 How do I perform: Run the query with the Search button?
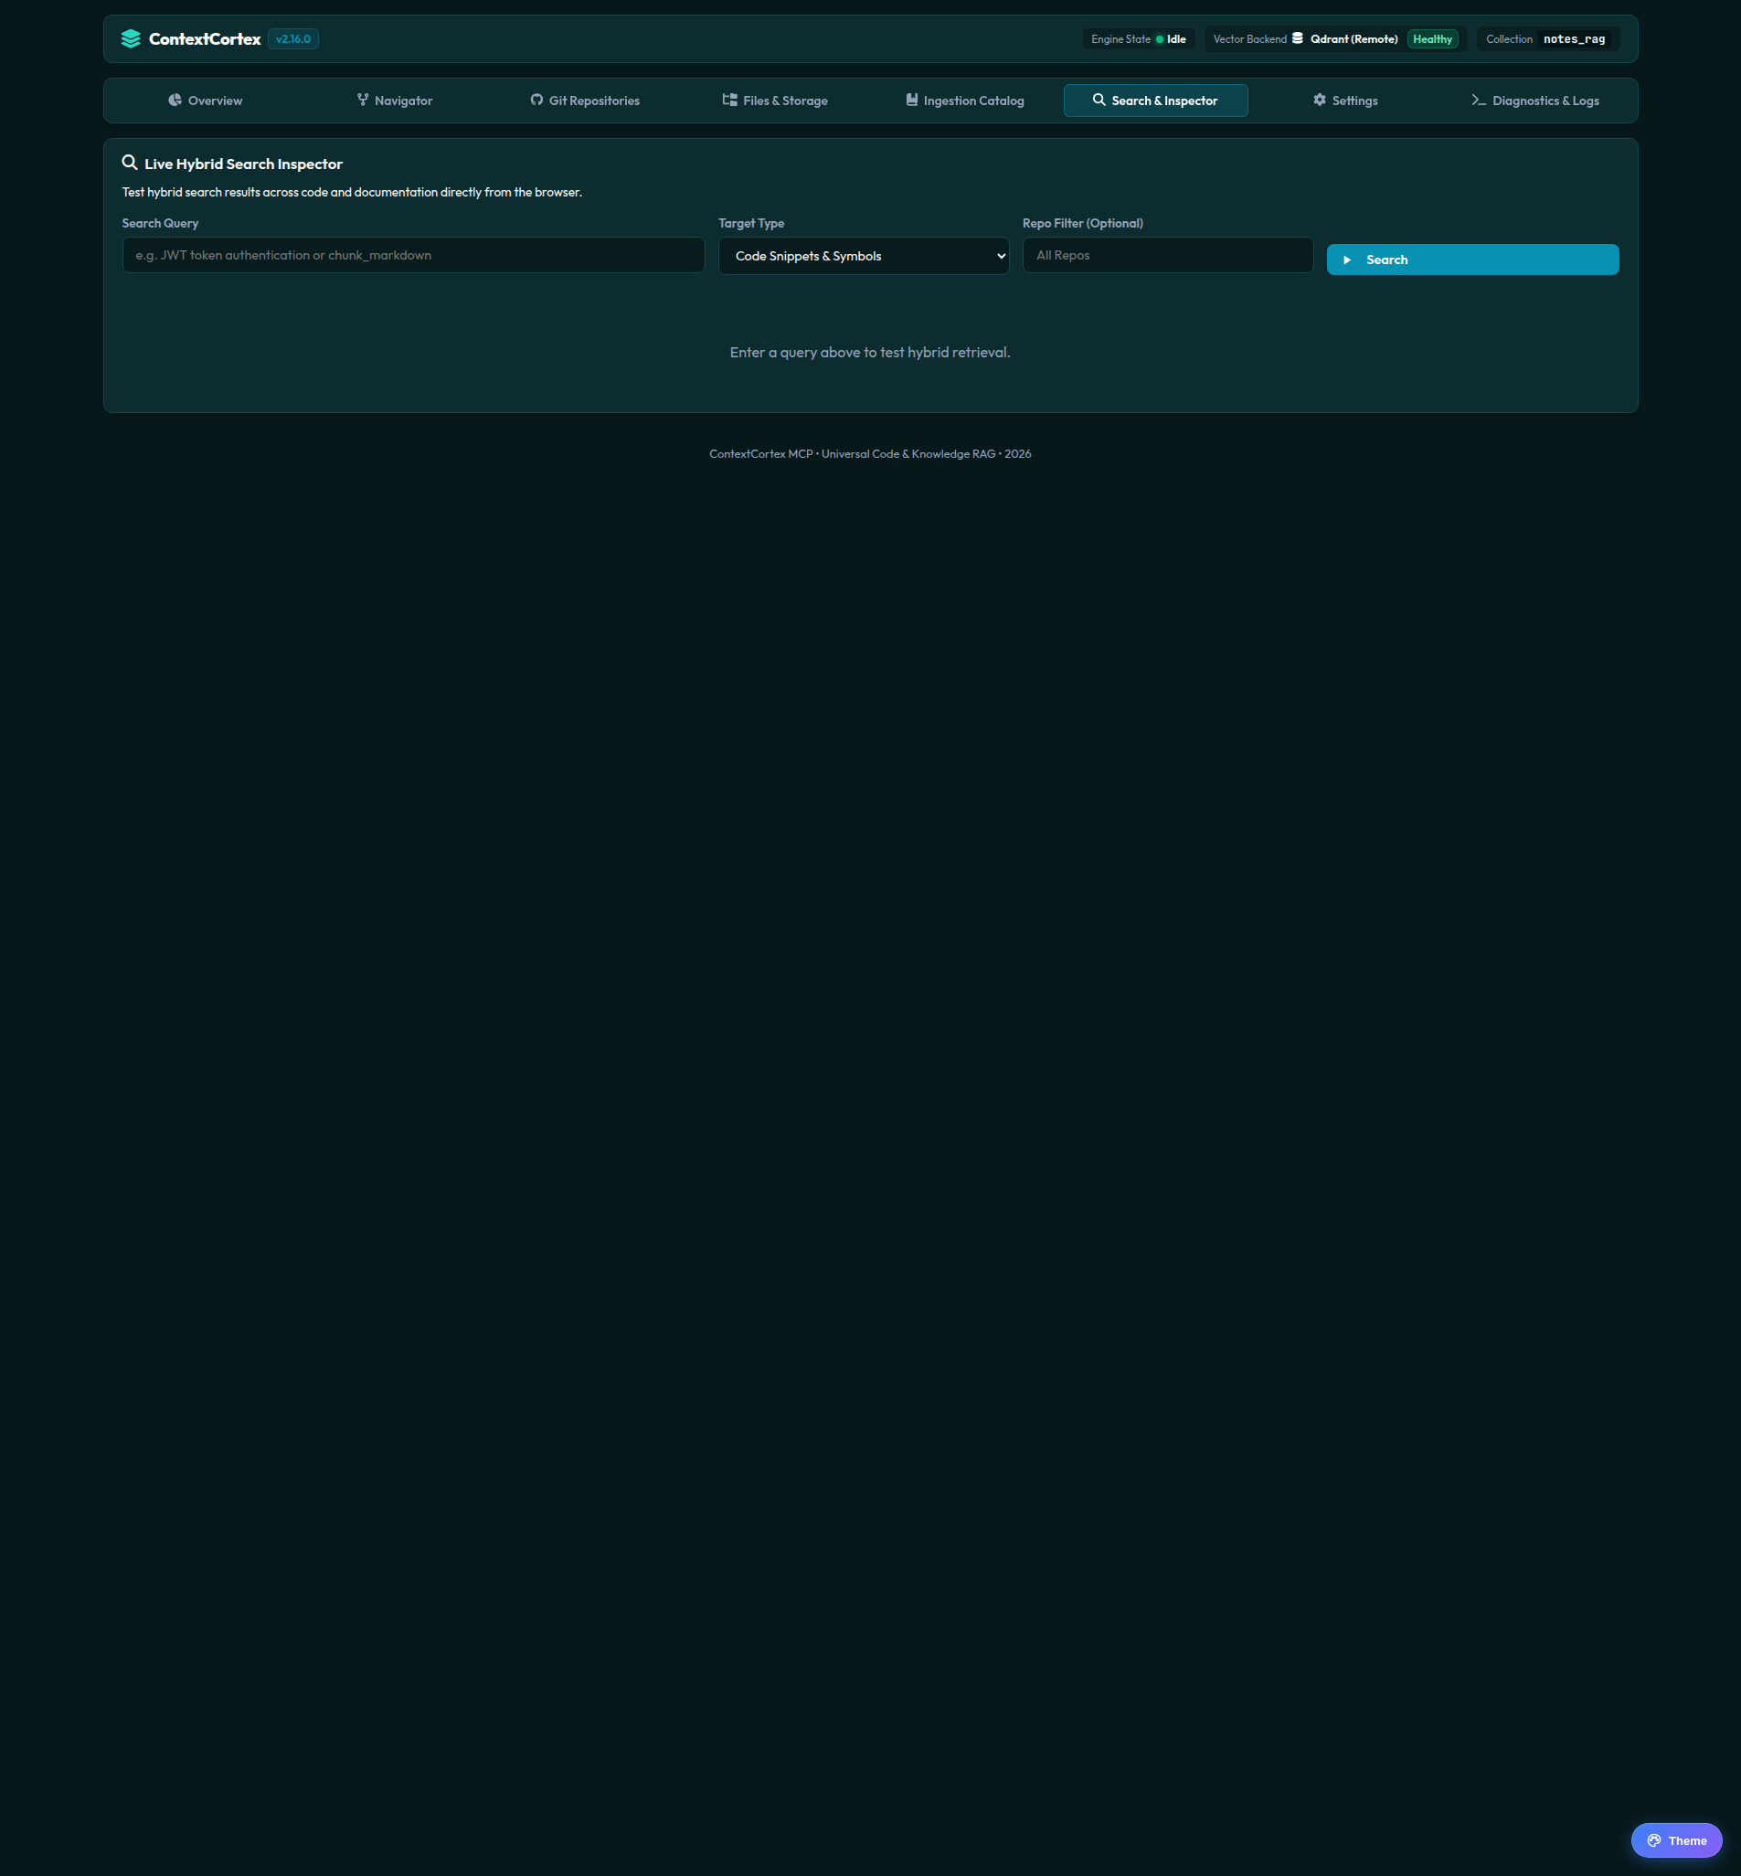[x=1472, y=260]
